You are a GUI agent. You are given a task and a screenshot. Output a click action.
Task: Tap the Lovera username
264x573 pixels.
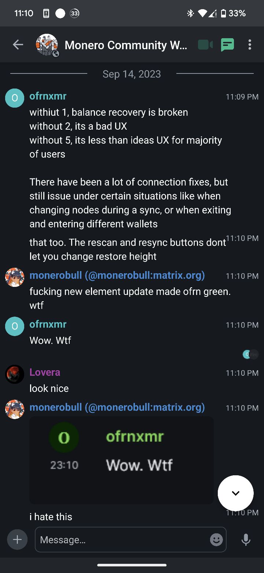click(x=45, y=372)
